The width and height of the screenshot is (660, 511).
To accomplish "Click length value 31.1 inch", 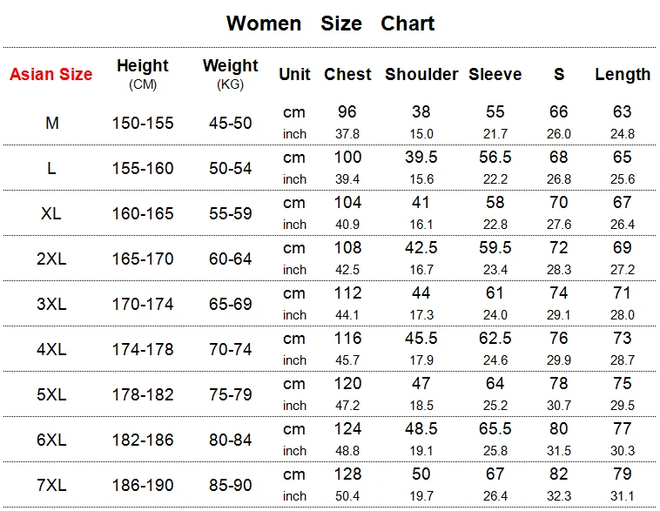I will 623,496.
